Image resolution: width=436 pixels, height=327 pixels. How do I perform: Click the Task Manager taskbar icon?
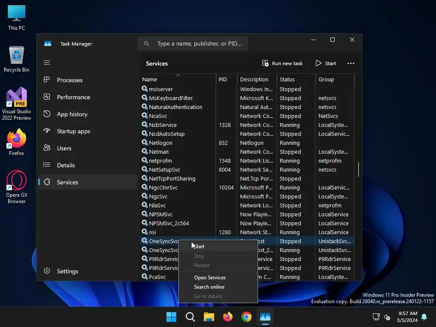(x=265, y=317)
